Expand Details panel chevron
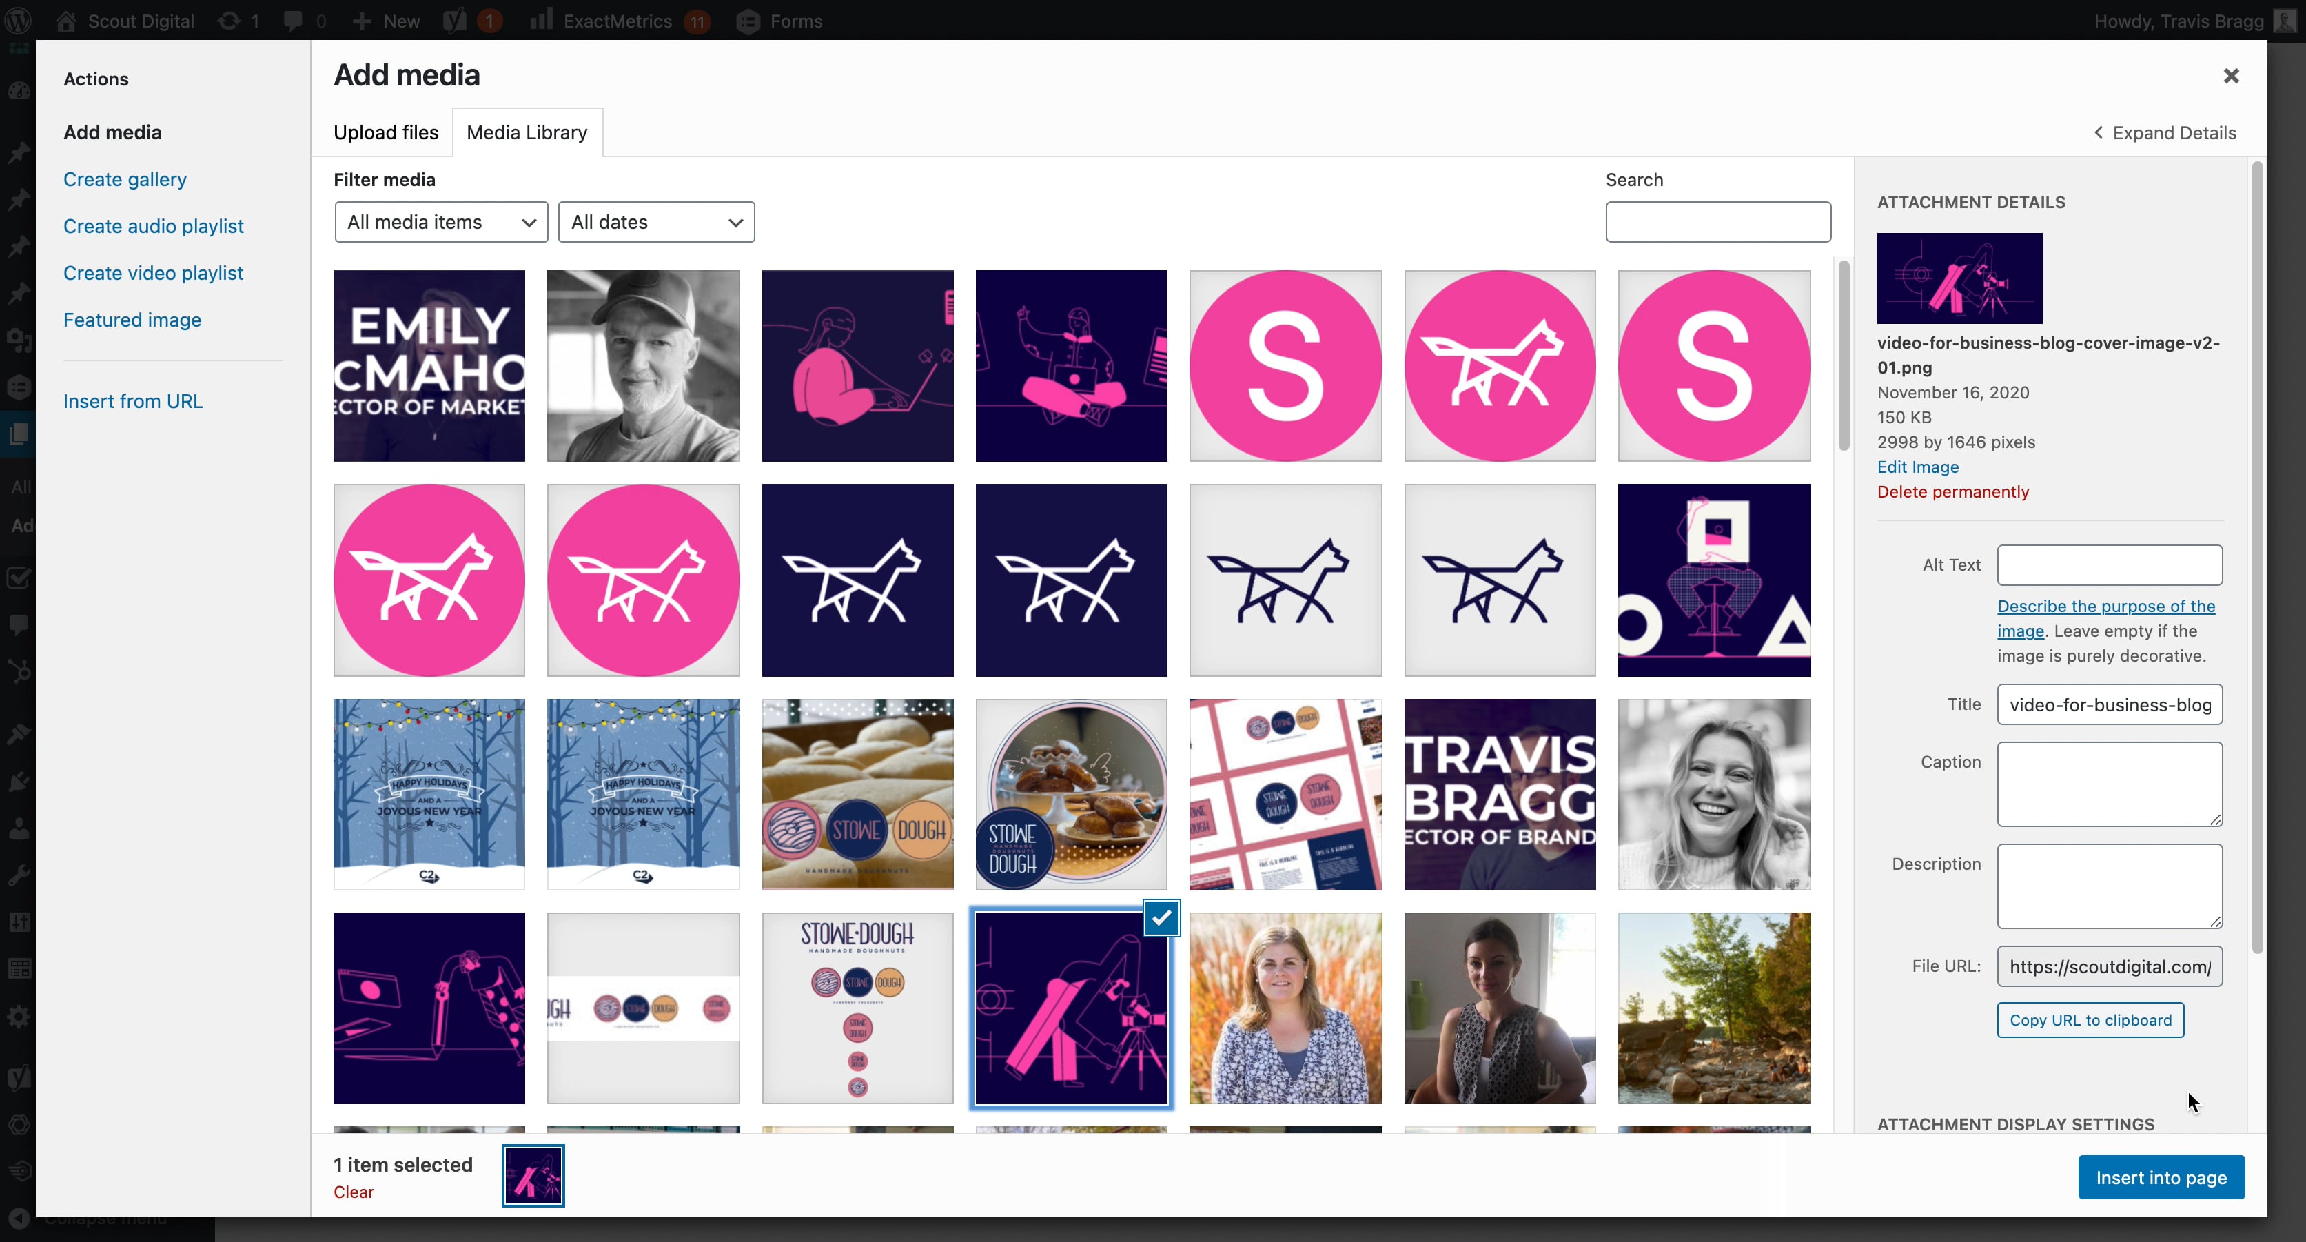The height and width of the screenshot is (1242, 2306). [2099, 132]
